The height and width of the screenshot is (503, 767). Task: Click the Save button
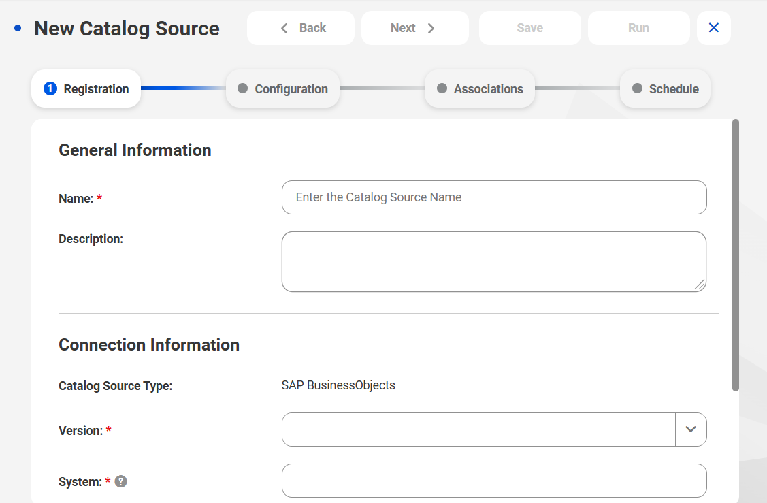tap(529, 28)
